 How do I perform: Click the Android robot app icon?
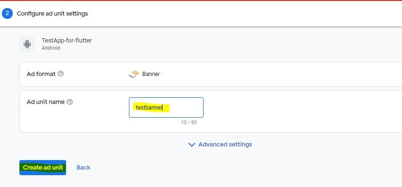27,44
